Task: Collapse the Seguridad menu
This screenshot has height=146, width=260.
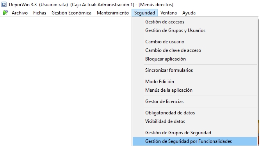Action: 144,13
